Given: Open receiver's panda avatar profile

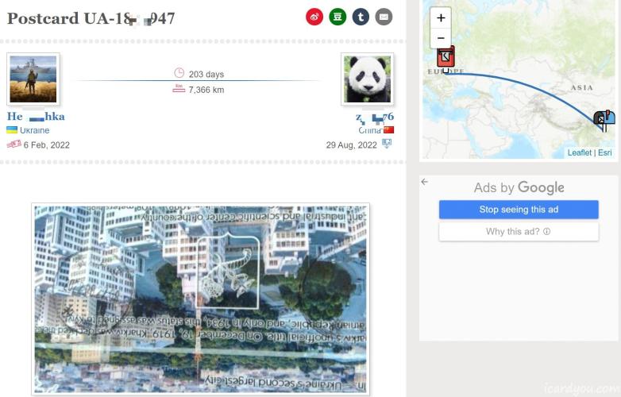Looking at the screenshot, I should [367, 79].
